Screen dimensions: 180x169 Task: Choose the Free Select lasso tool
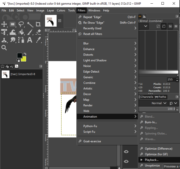pos(21,24)
